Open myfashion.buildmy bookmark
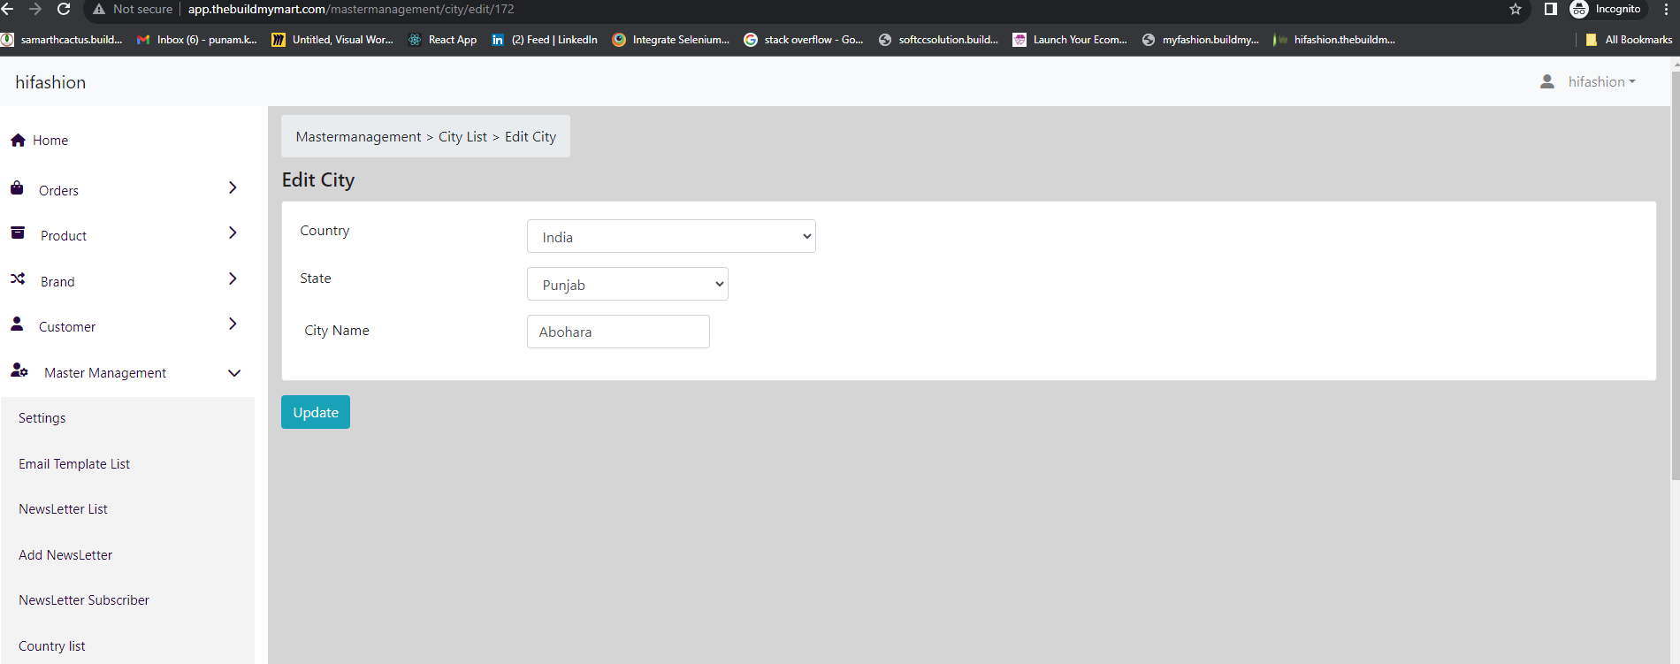The height and width of the screenshot is (664, 1680). point(1201,40)
